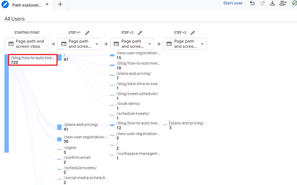The height and width of the screenshot is (185, 297).
Task: Click the undo arrow icon
Action: click(252, 4)
